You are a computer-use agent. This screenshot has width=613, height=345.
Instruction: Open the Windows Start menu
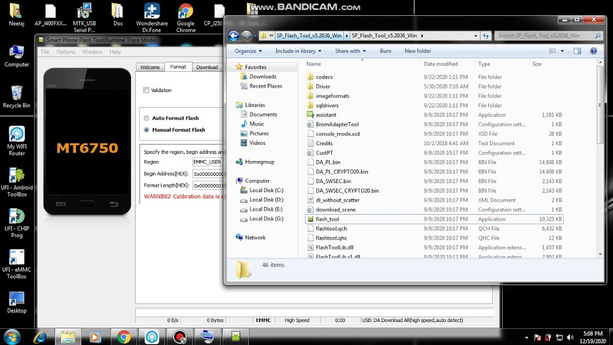click(11, 337)
